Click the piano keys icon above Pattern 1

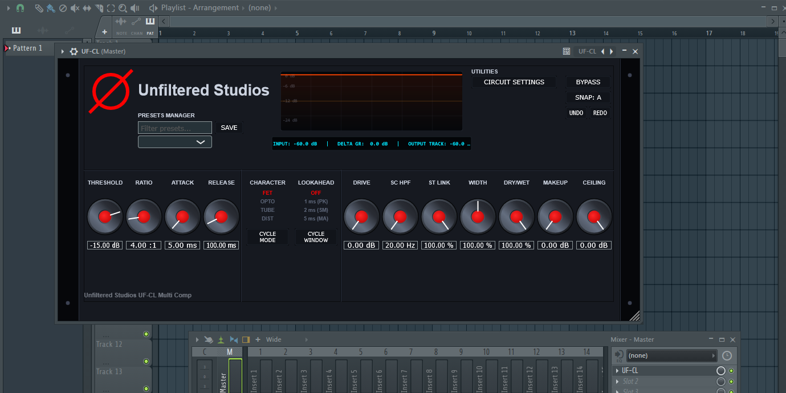tap(16, 30)
